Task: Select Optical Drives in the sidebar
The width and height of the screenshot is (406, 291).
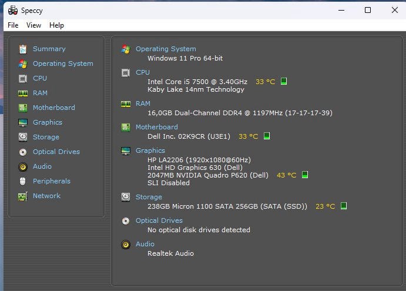Action: point(56,152)
